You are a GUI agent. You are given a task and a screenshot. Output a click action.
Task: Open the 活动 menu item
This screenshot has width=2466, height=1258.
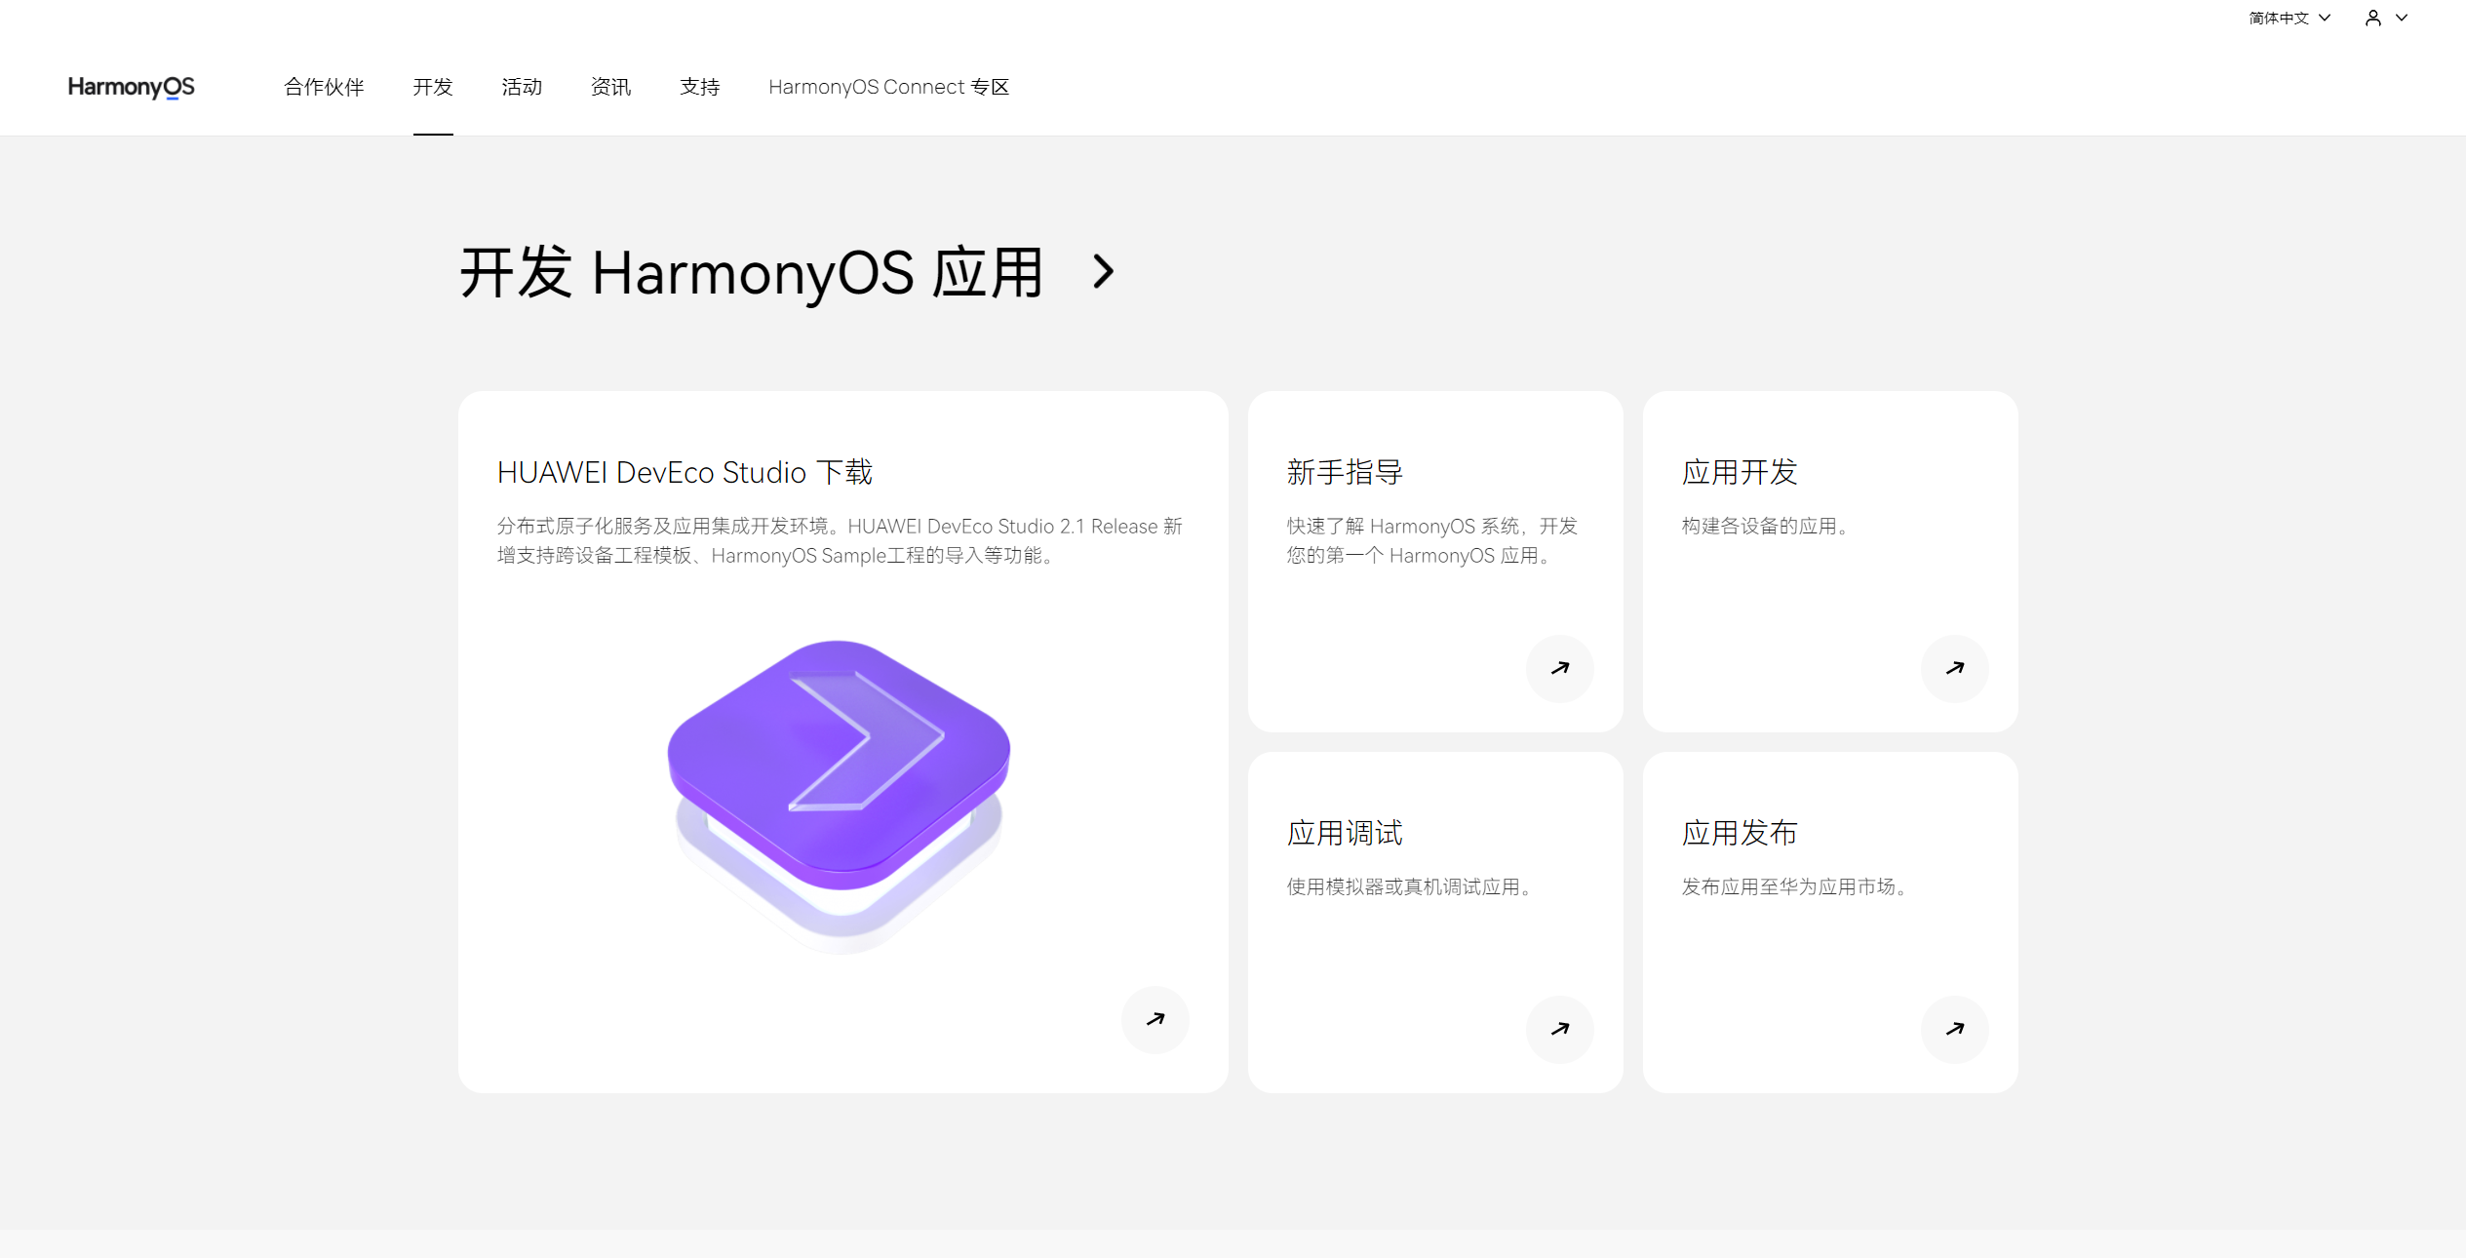(x=522, y=87)
